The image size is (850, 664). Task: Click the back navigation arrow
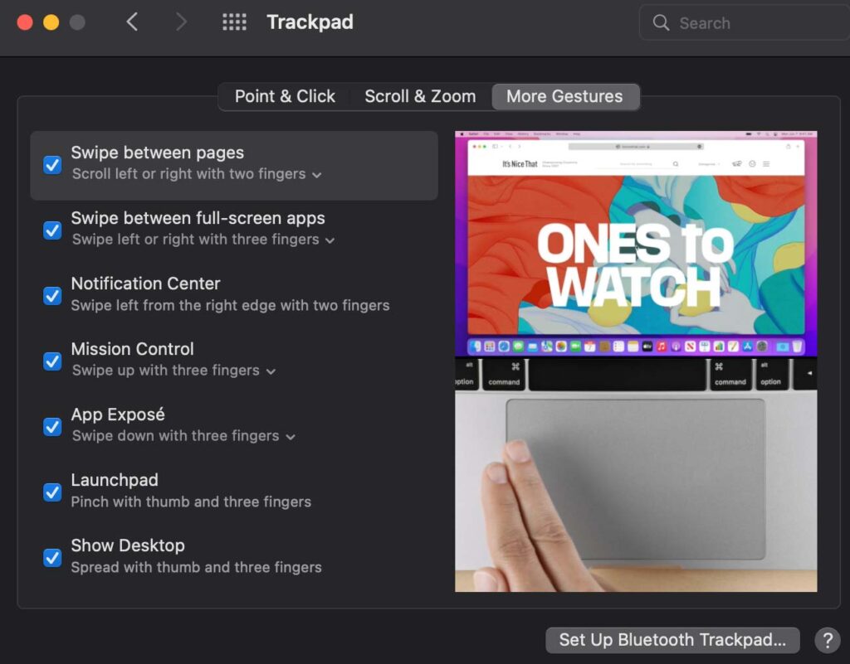132,22
